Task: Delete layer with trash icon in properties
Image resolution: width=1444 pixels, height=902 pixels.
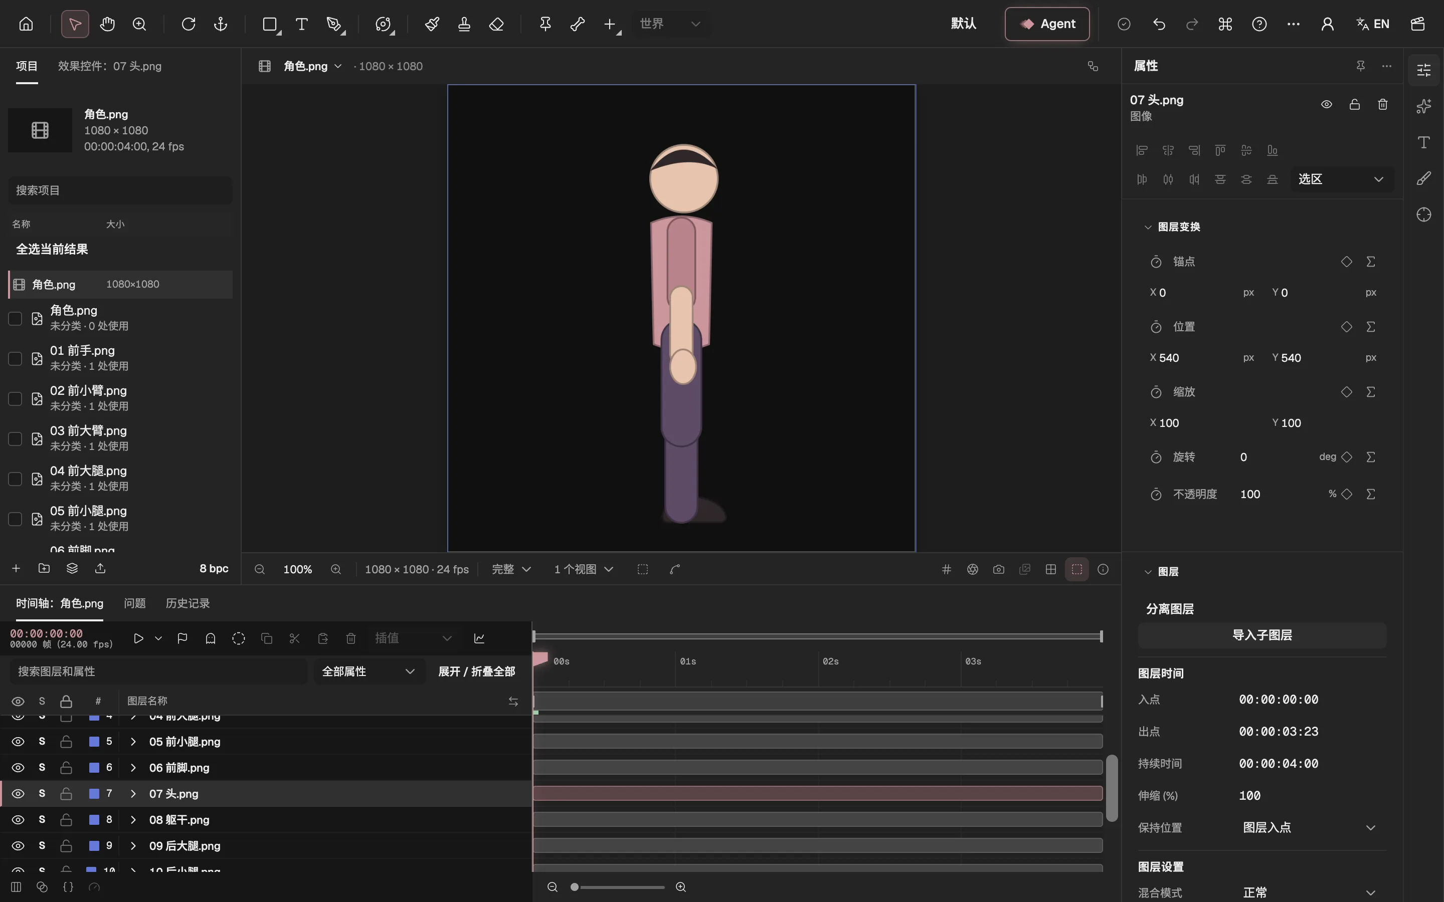Action: point(1382,104)
